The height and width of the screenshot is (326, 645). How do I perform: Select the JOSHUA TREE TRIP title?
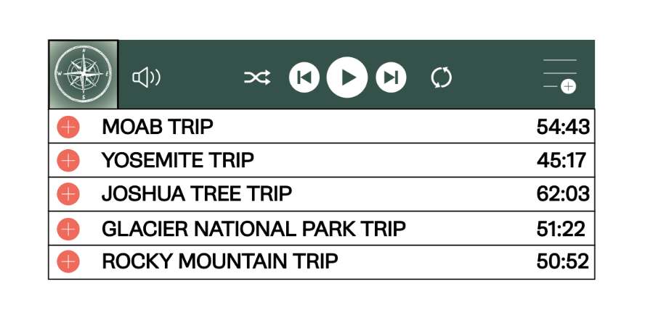[197, 193]
